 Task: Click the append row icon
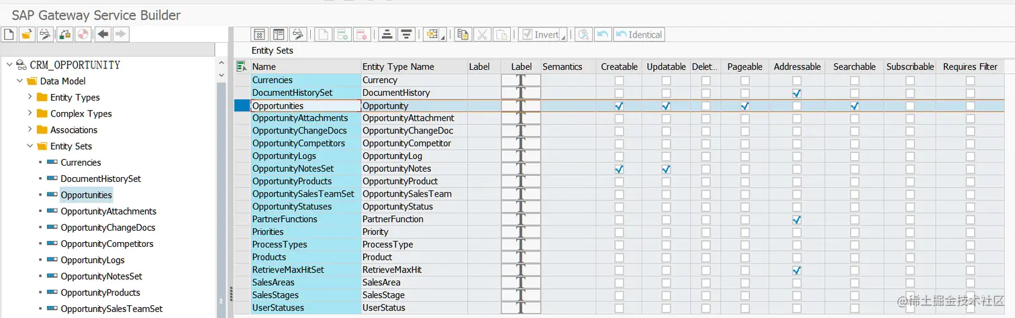coord(342,34)
